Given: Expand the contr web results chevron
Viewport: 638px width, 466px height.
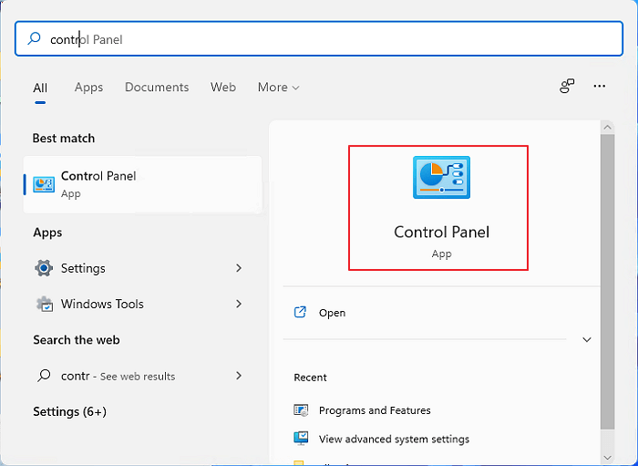Looking at the screenshot, I should [239, 376].
